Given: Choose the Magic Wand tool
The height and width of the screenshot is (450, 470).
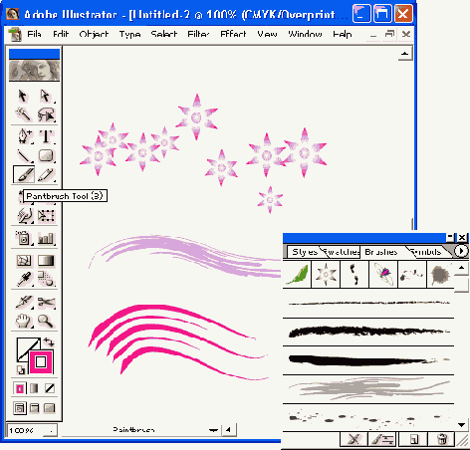Looking at the screenshot, I should 23,113.
